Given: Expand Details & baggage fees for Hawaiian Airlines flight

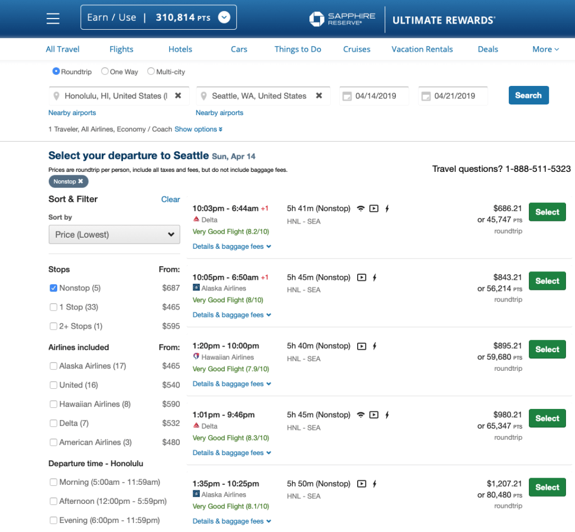Looking at the screenshot, I should (x=232, y=384).
